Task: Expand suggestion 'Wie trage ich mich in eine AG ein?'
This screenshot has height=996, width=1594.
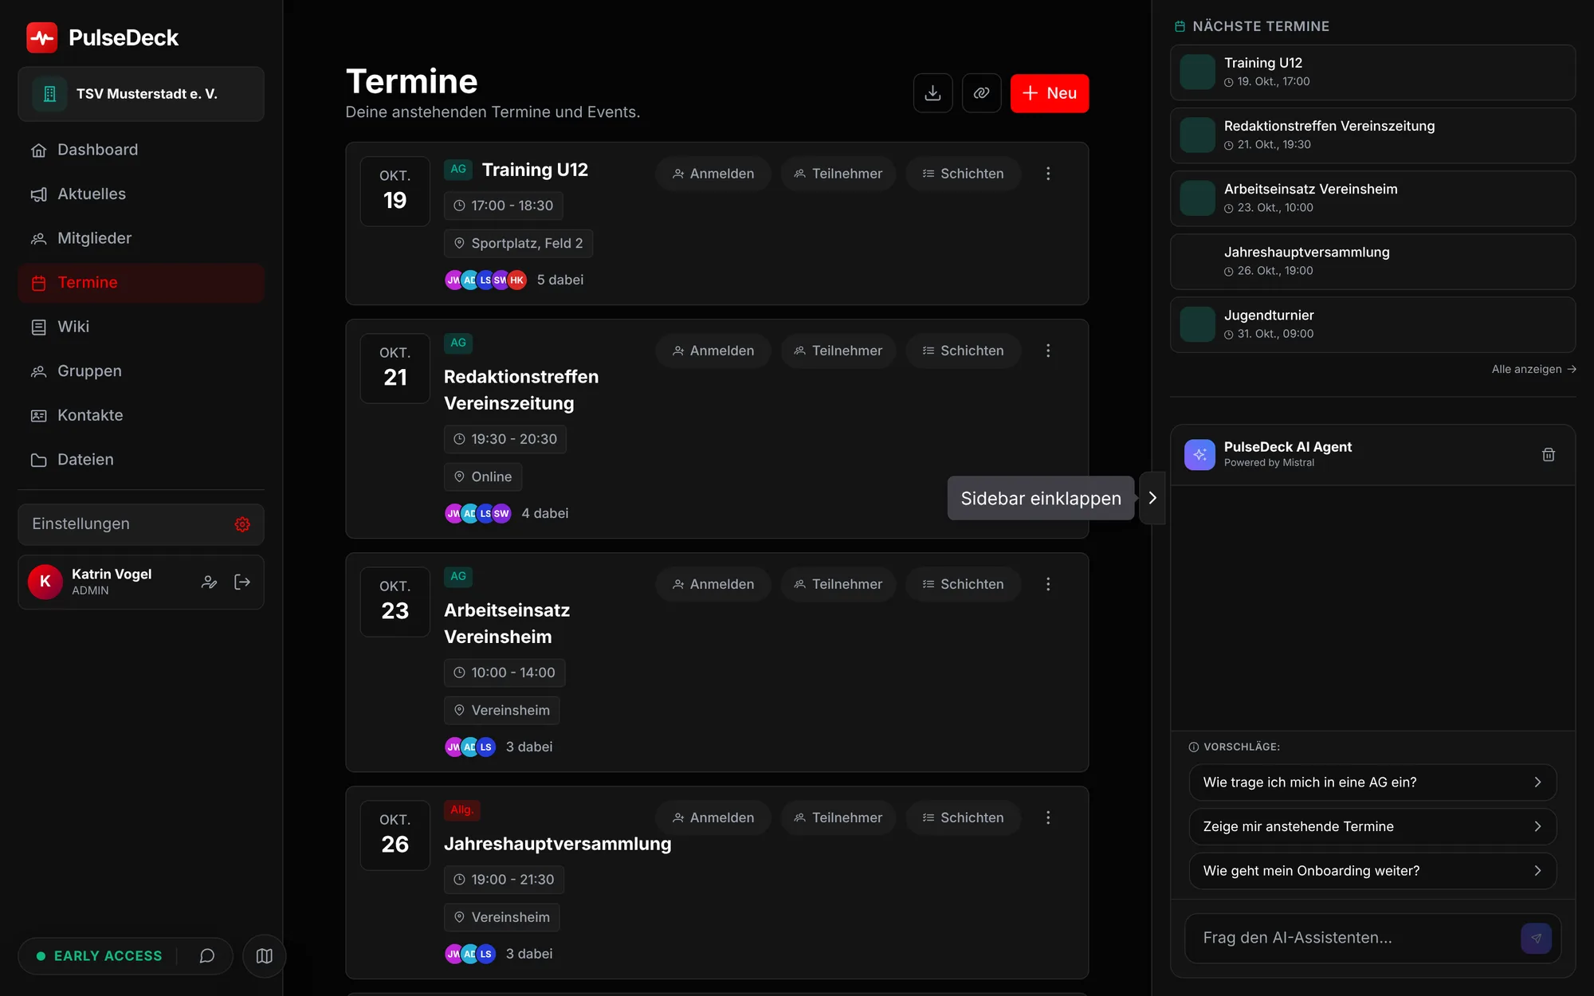Action: tap(1372, 782)
